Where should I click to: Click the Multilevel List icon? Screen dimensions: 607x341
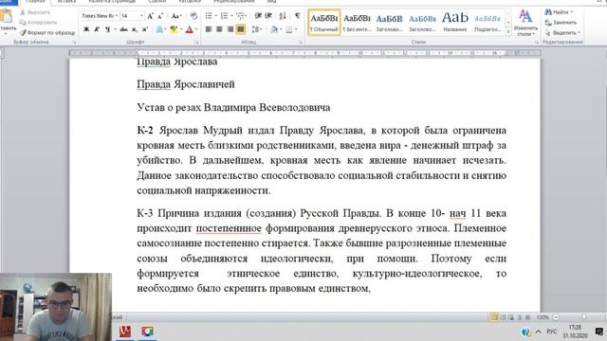point(240,16)
